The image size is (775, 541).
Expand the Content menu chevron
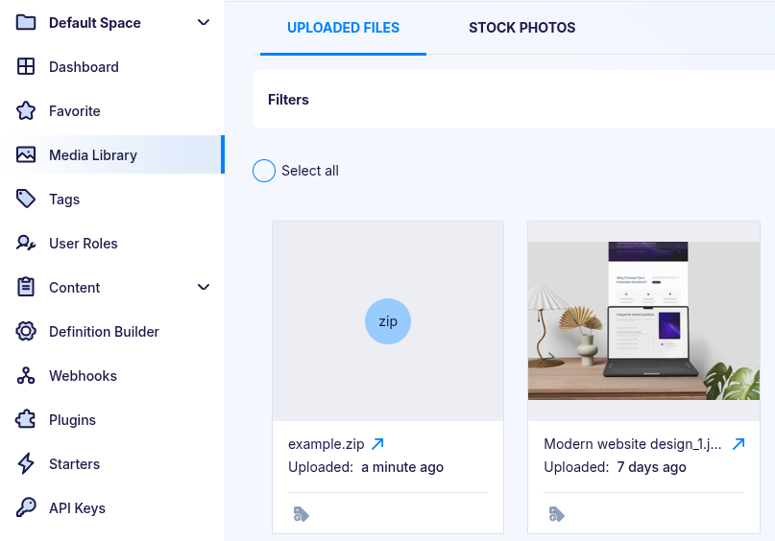(204, 288)
